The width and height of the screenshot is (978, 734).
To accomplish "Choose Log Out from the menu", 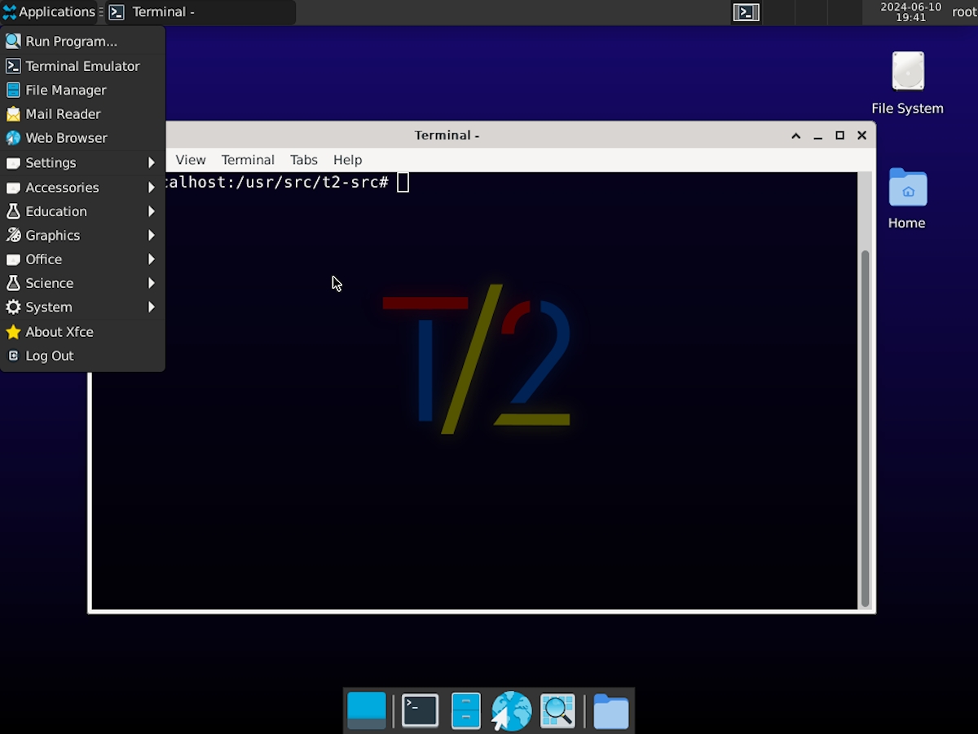I will [82, 356].
